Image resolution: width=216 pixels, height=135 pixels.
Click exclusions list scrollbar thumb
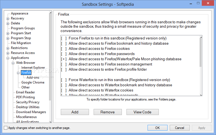(201, 53)
